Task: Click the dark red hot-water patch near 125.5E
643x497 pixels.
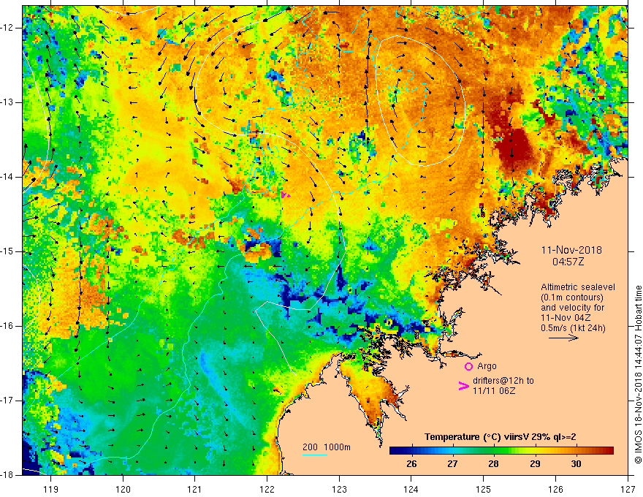Action: tap(513, 148)
